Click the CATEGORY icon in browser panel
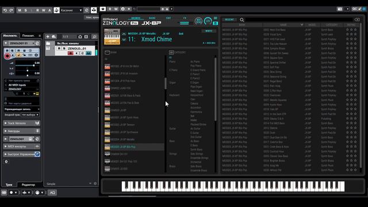This screenshot has height=207, width=368. [171, 52]
